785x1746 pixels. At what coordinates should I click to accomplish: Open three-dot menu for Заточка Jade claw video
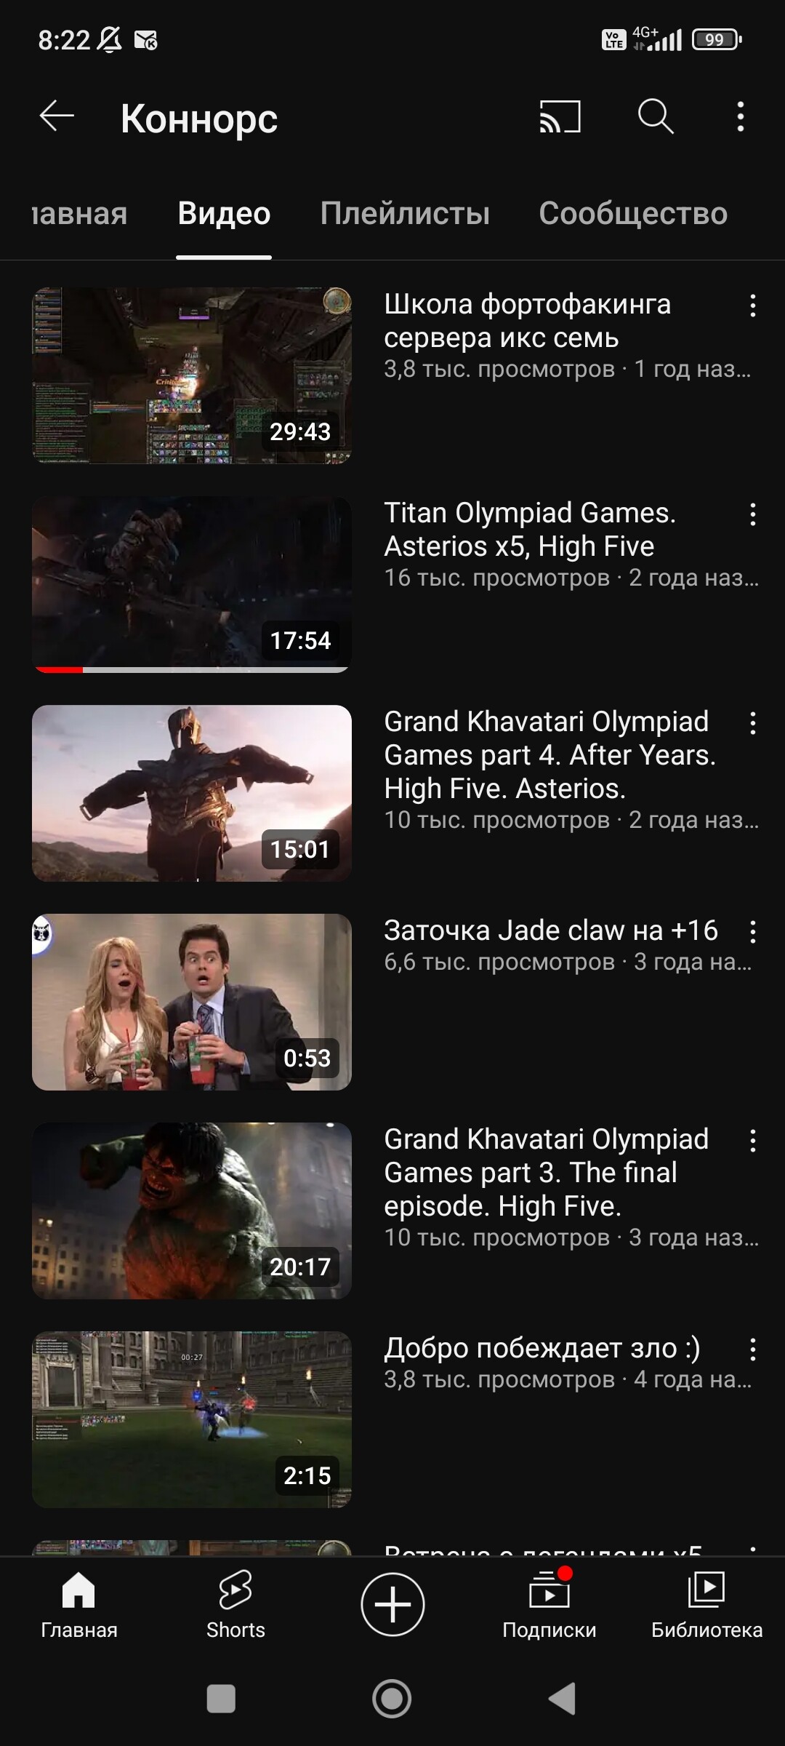tap(753, 932)
